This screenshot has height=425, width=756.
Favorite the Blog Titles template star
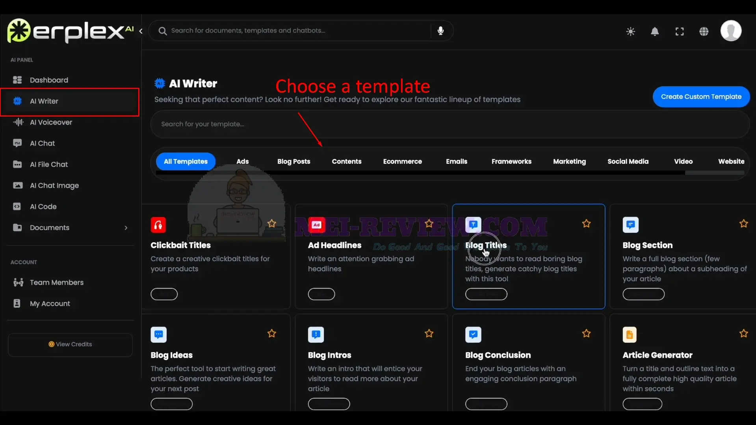click(586, 224)
